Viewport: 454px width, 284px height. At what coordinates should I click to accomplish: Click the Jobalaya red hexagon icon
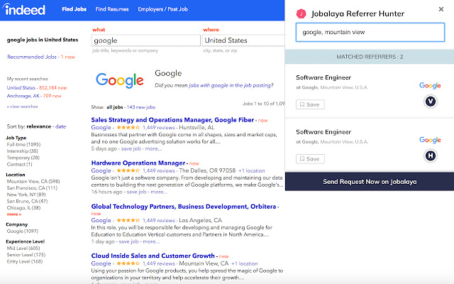[301, 13]
